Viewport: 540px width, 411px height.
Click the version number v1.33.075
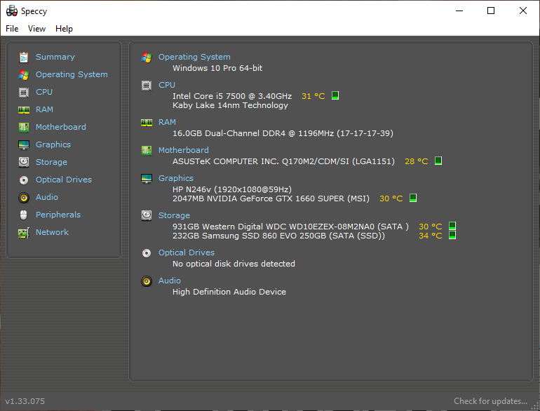click(25, 401)
